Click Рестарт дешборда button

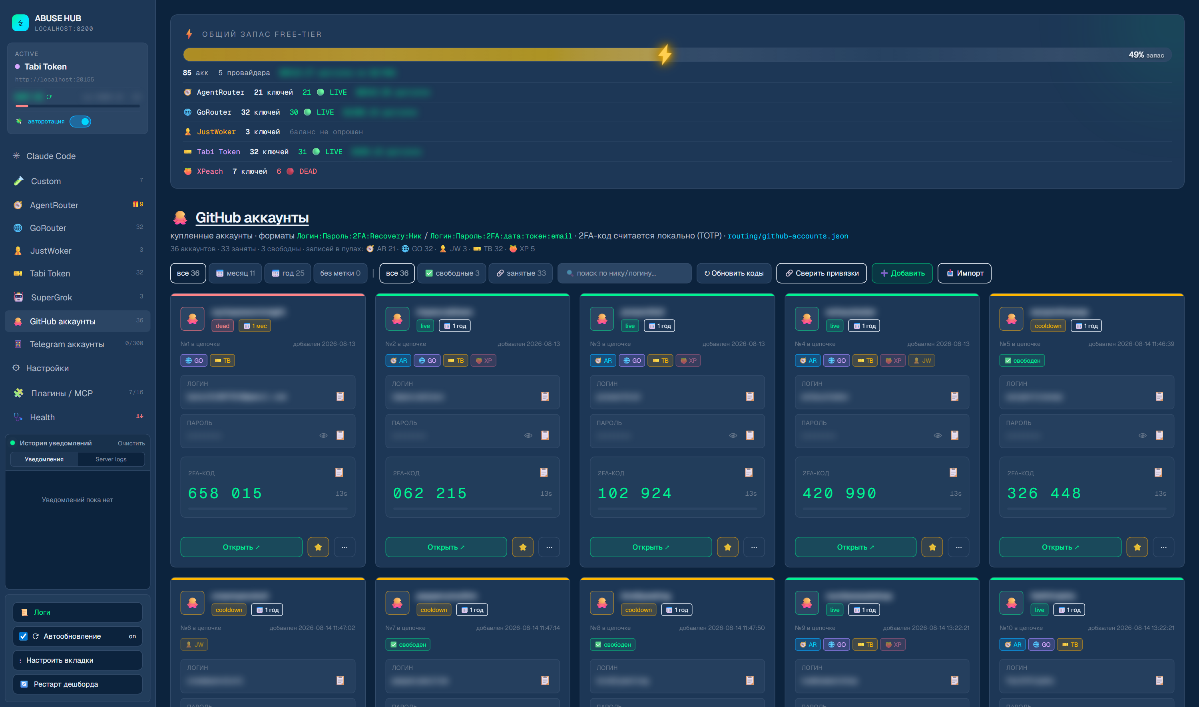(x=77, y=684)
